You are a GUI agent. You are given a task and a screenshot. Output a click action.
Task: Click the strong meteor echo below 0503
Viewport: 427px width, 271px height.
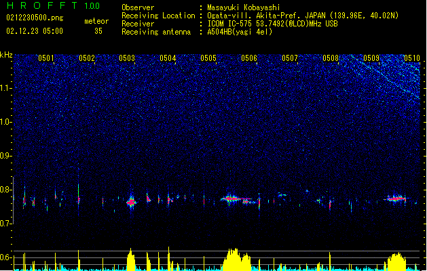point(131,202)
